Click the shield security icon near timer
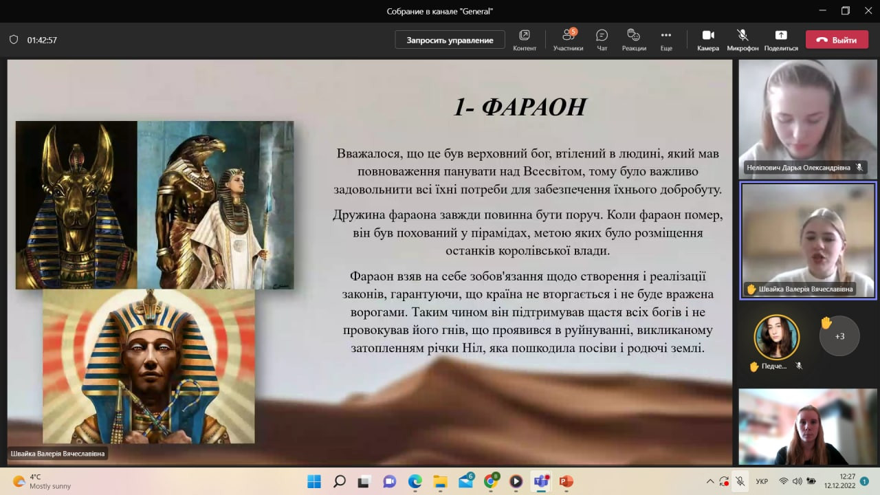Image resolution: width=880 pixels, height=495 pixels. [14, 40]
